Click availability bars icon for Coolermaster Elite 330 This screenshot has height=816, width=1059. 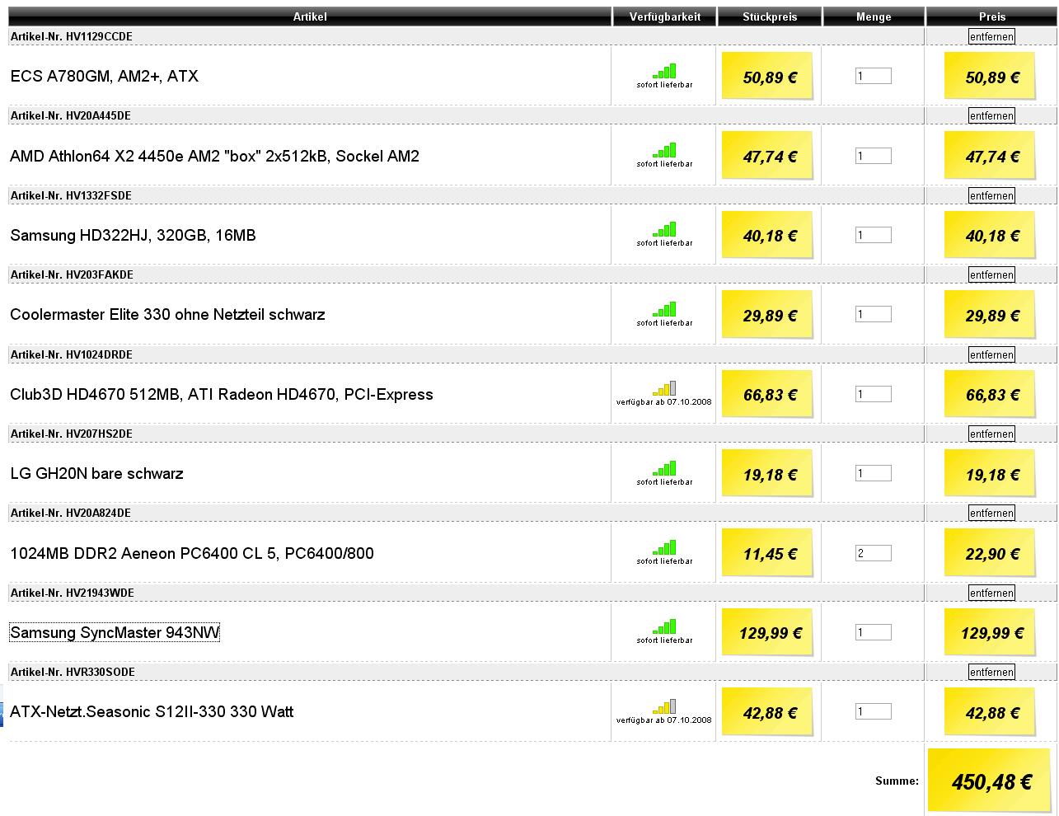(664, 309)
